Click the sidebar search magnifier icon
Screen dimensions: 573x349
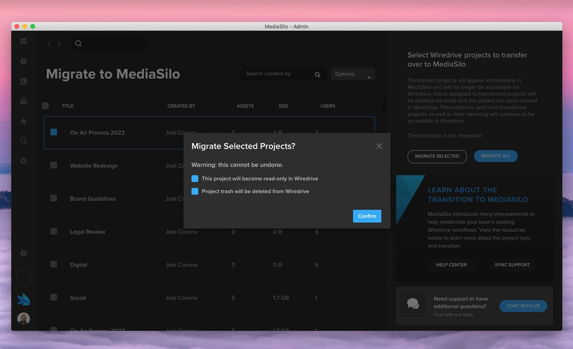point(24,141)
